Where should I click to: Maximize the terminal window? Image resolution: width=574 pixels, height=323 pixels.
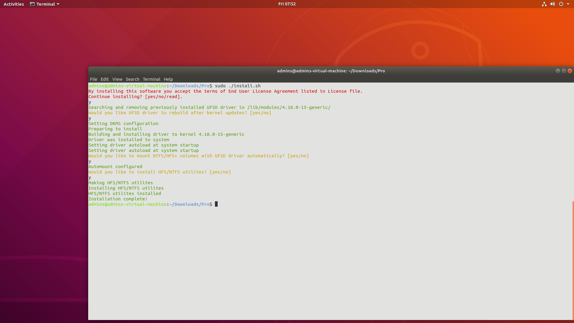[564, 71]
